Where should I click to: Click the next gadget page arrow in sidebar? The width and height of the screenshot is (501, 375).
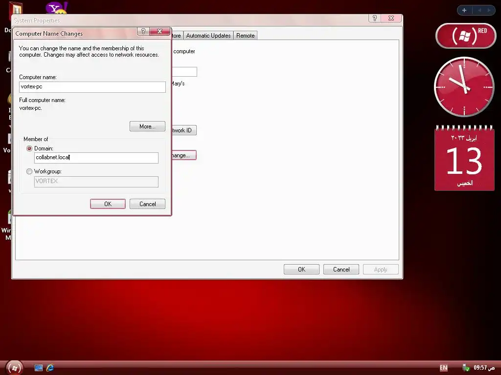[489, 10]
